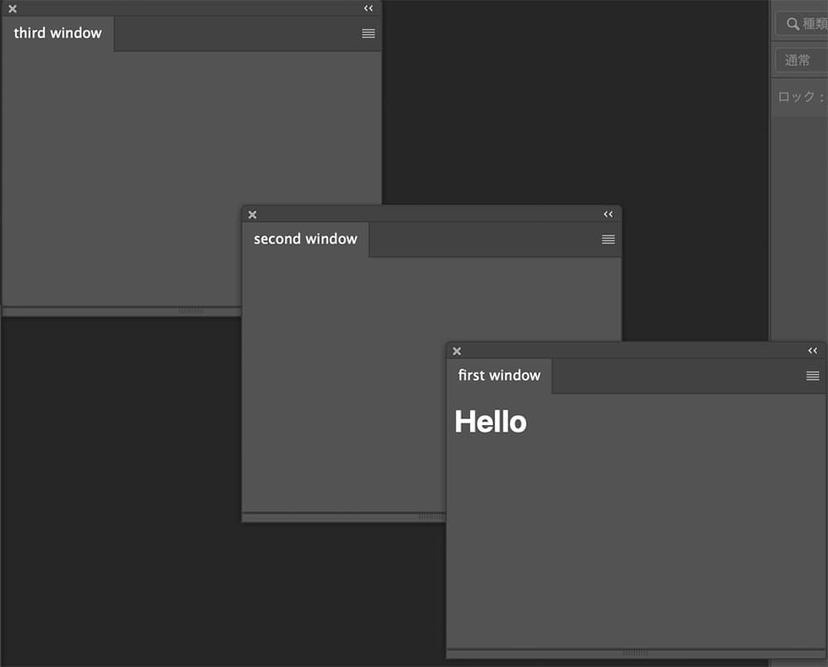
Task: Click the resize grip below third window panel
Action: click(191, 311)
